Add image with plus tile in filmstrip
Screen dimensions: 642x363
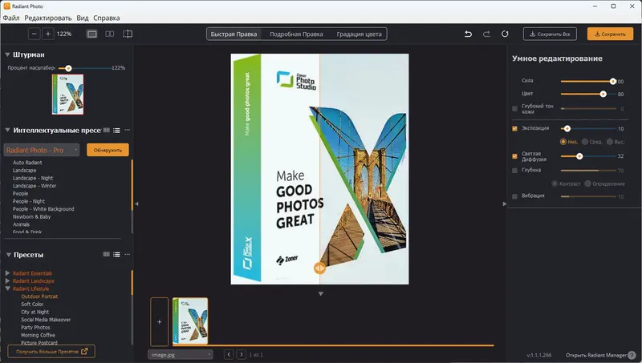click(159, 321)
